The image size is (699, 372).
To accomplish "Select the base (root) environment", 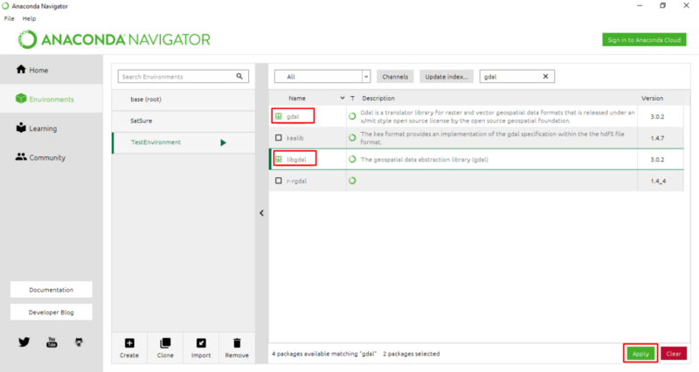I will [183, 100].
